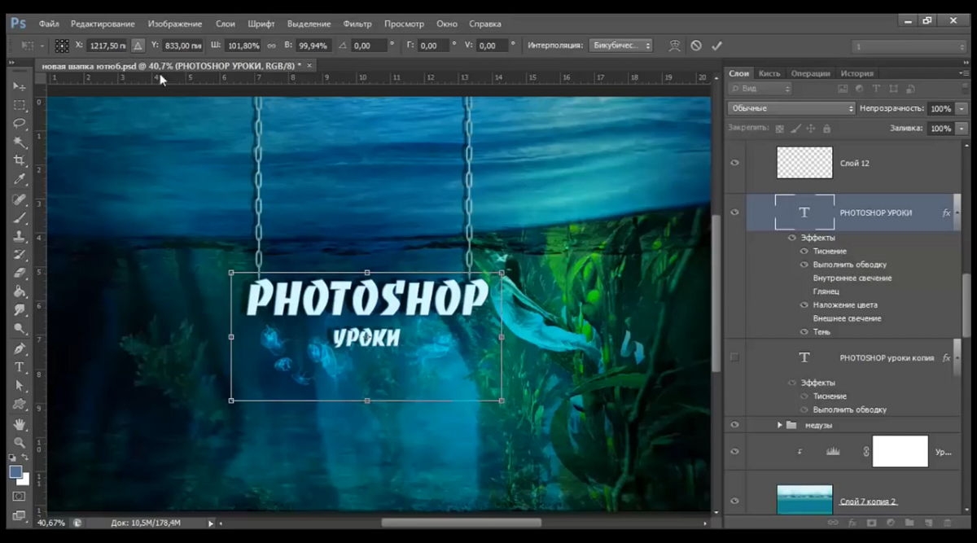The width and height of the screenshot is (977, 543).
Task: Select the Rectangular Marquee tool
Action: point(19,105)
